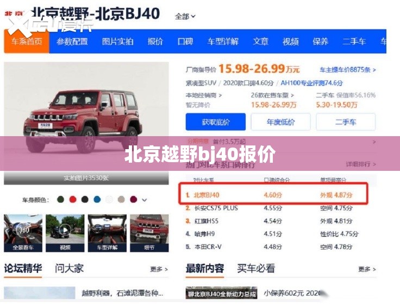400x307 pixels.
Task: Select the black body color swatch
Action: (85, 199)
